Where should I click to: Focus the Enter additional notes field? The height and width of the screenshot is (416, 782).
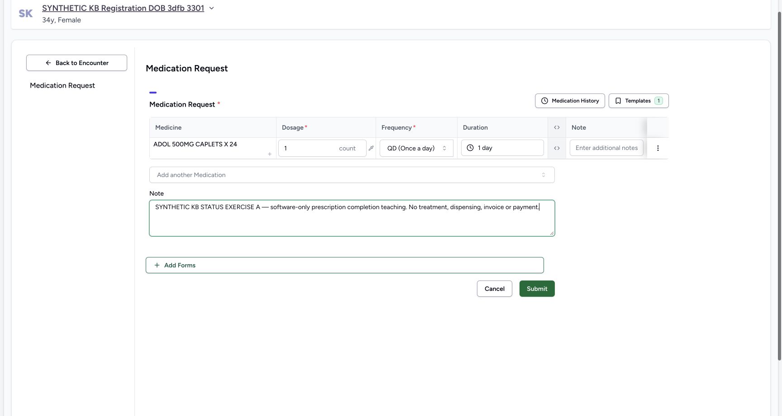click(606, 148)
